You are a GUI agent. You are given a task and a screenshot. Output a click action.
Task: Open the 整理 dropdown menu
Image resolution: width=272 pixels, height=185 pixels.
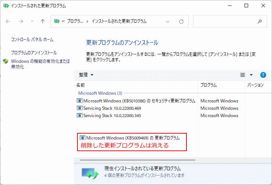pyautogui.click(x=86, y=75)
